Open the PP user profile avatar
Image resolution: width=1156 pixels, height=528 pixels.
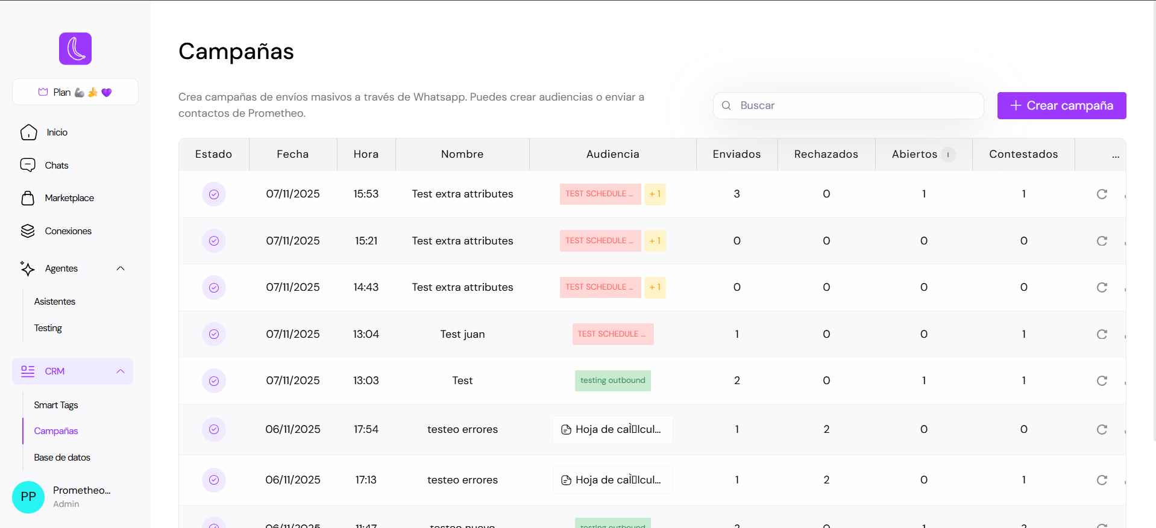28,497
